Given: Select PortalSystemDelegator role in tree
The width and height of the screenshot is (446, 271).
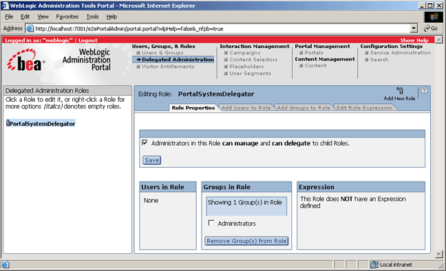Looking at the screenshot, I should [x=43, y=124].
